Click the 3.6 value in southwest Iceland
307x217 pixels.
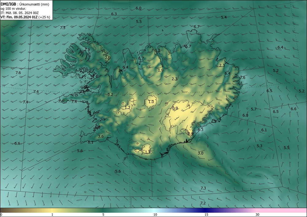pyautogui.click(x=101, y=137)
